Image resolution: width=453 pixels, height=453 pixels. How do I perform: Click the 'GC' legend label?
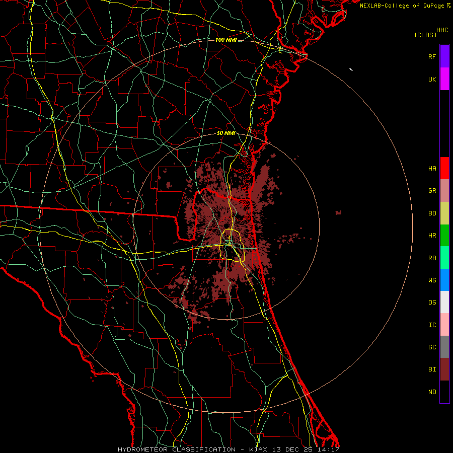coord(432,347)
